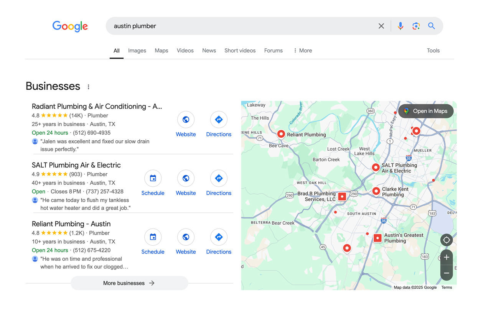Select the All tab
This screenshot has height=327, width=491.
coord(117,51)
